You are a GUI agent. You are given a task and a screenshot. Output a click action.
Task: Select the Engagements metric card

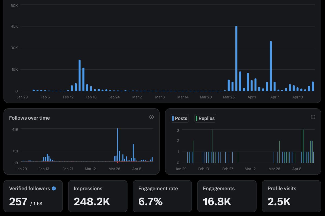pyautogui.click(x=227, y=196)
